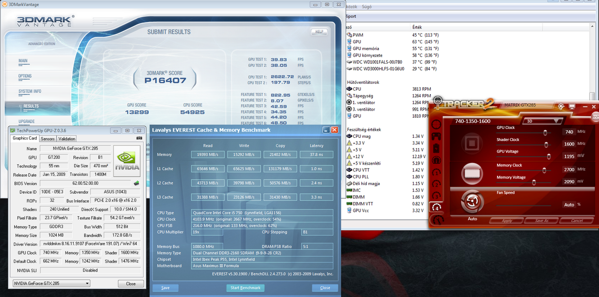Screen dimensions: 599x297
Task: Click the NVIDIA logo in GPU-Z
Action: pyautogui.click(x=127, y=161)
